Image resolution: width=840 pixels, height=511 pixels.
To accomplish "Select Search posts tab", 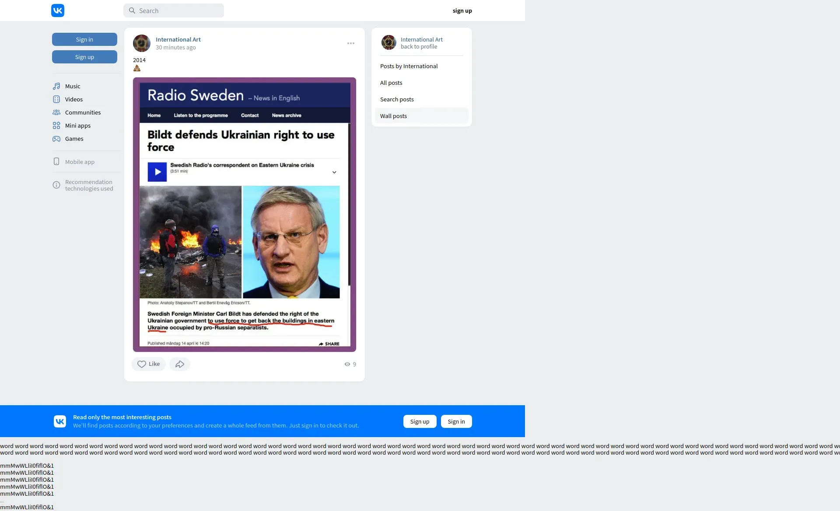I will 422,99.
